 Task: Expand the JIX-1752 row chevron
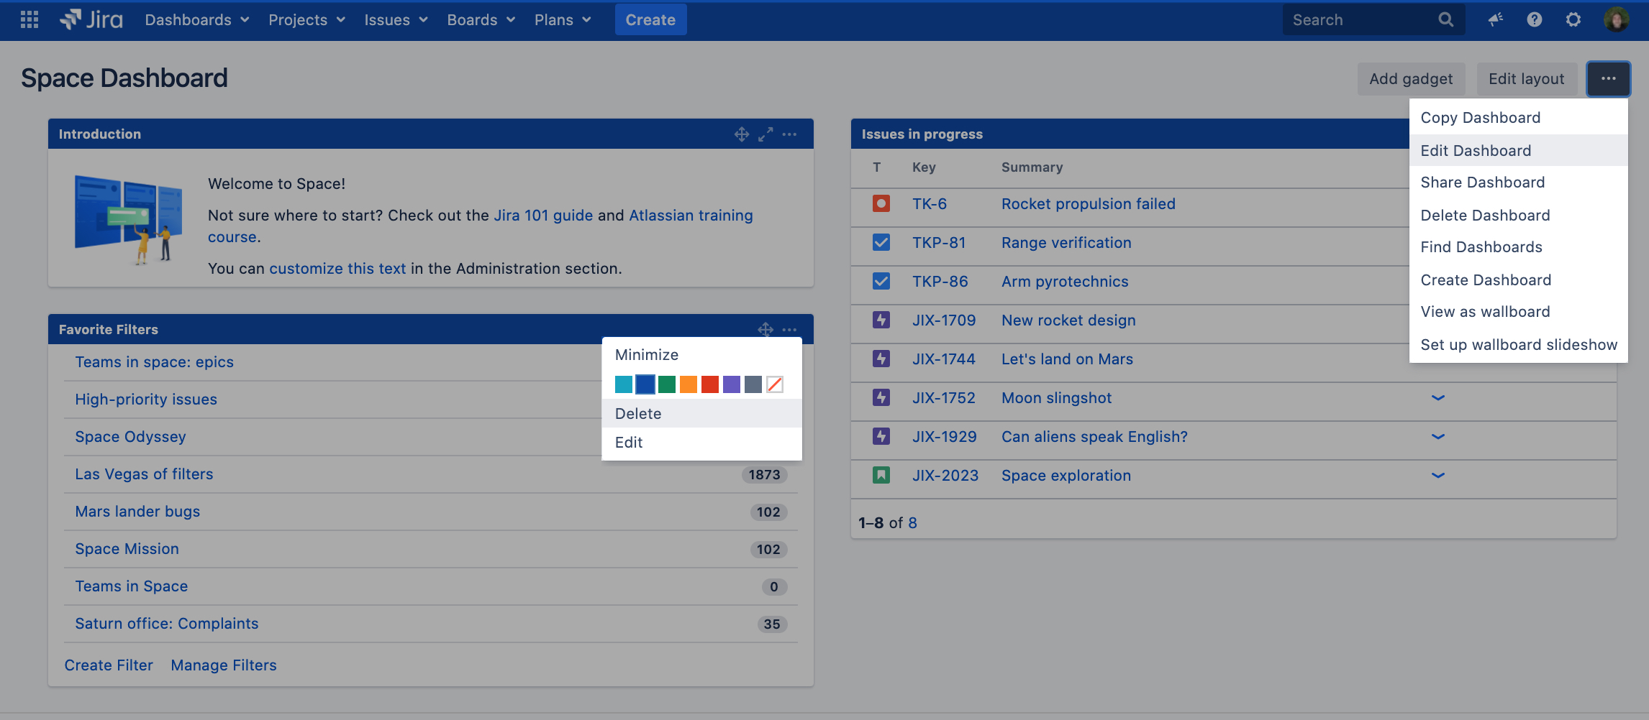pos(1437,398)
